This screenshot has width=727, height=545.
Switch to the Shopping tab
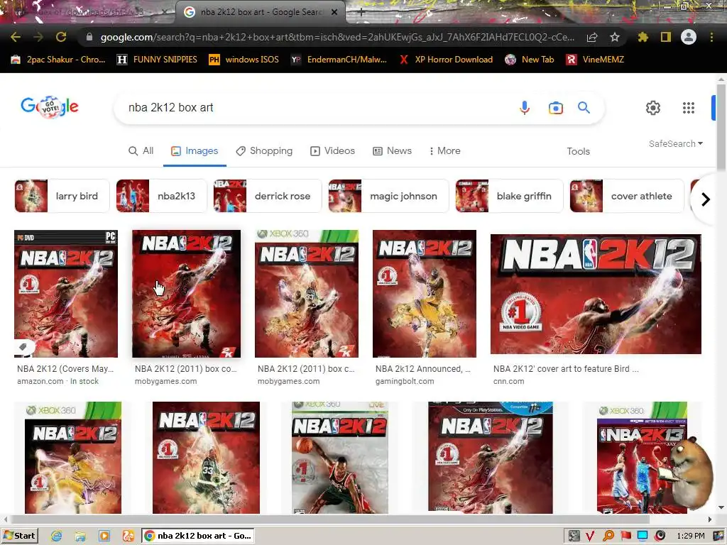pyautogui.click(x=264, y=151)
